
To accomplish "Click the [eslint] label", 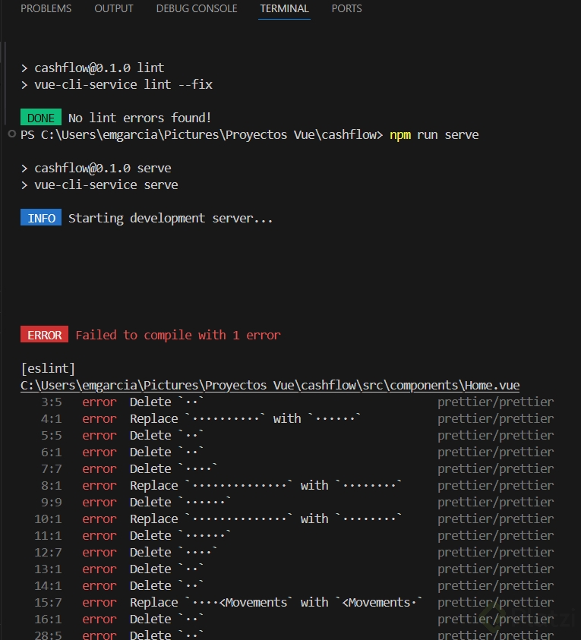I will (48, 369).
